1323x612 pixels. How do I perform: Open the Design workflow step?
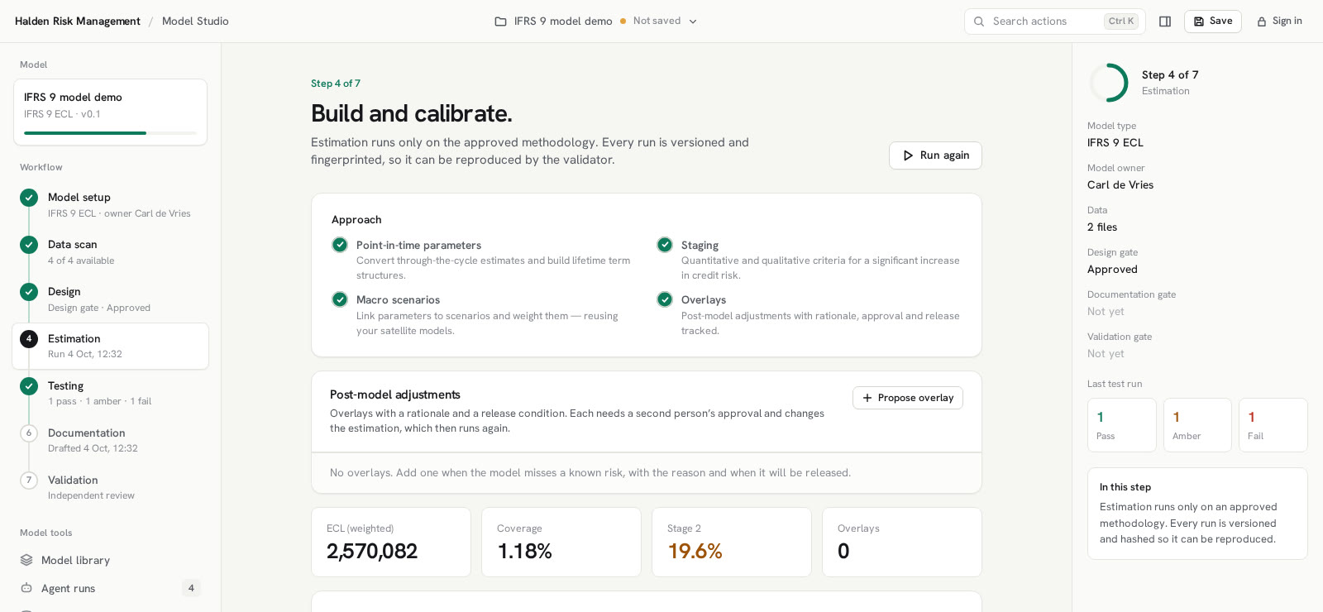[110, 299]
